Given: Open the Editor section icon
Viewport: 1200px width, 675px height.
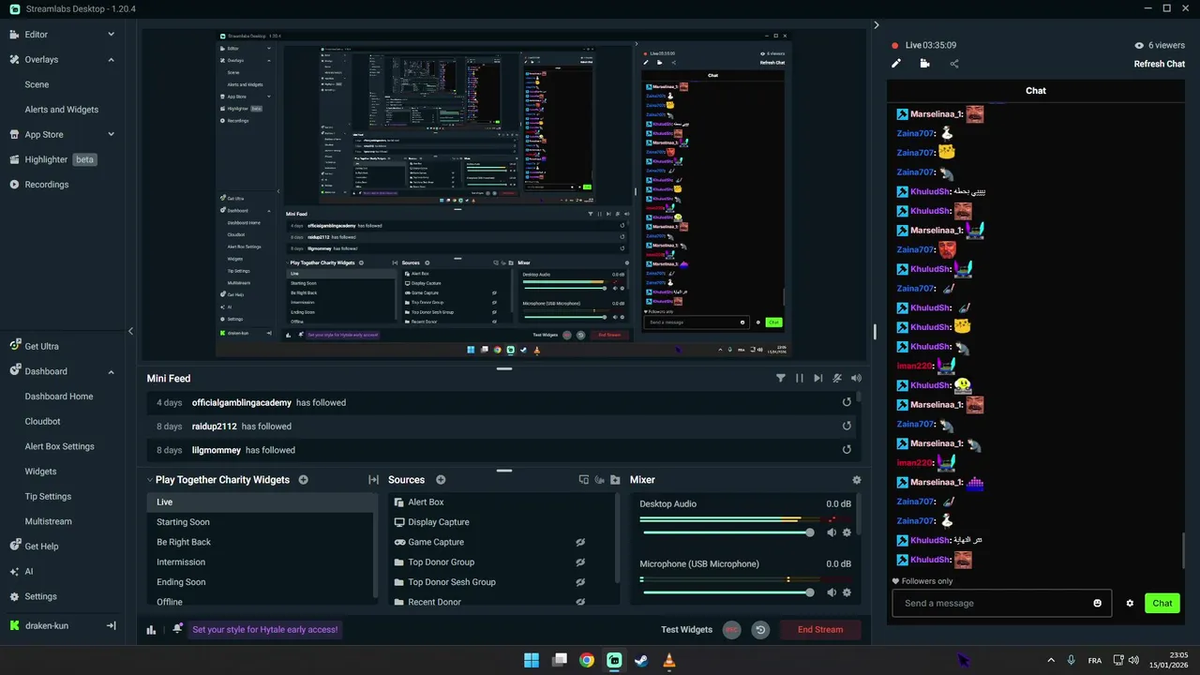Looking at the screenshot, I should coord(14,35).
